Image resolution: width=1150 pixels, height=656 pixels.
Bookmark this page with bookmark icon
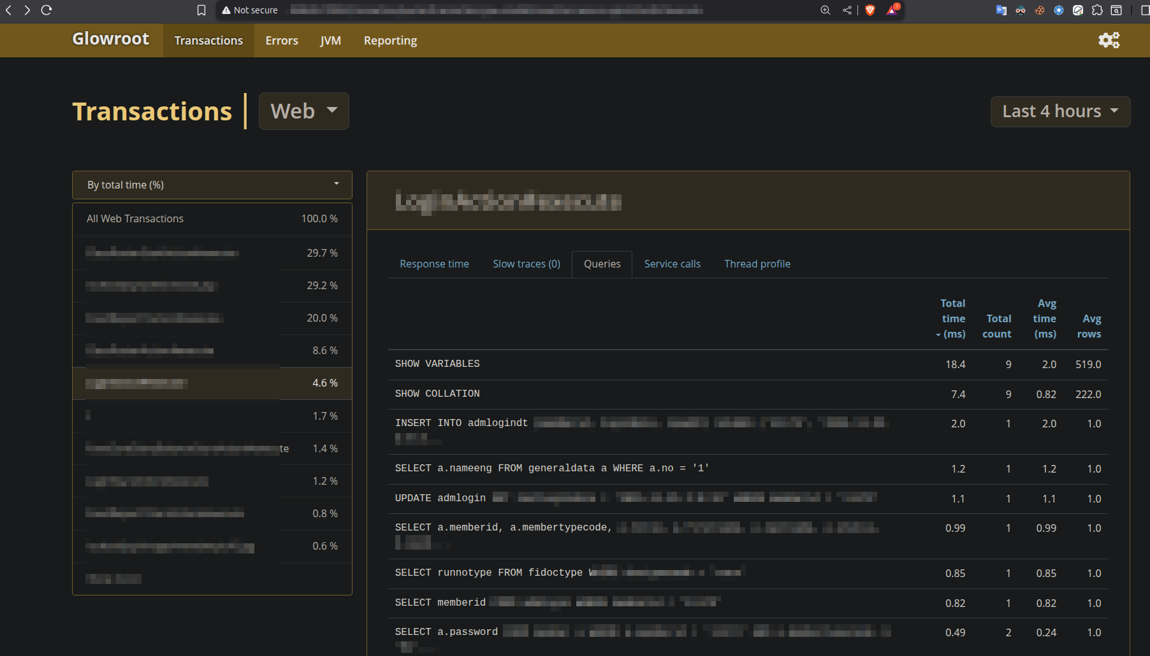click(x=201, y=10)
